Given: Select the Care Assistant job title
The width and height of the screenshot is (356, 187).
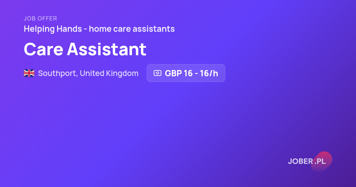Looking at the screenshot, I should [x=85, y=49].
